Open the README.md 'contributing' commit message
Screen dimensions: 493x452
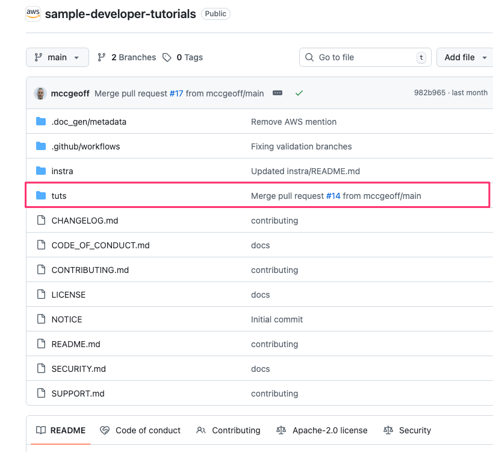click(274, 344)
